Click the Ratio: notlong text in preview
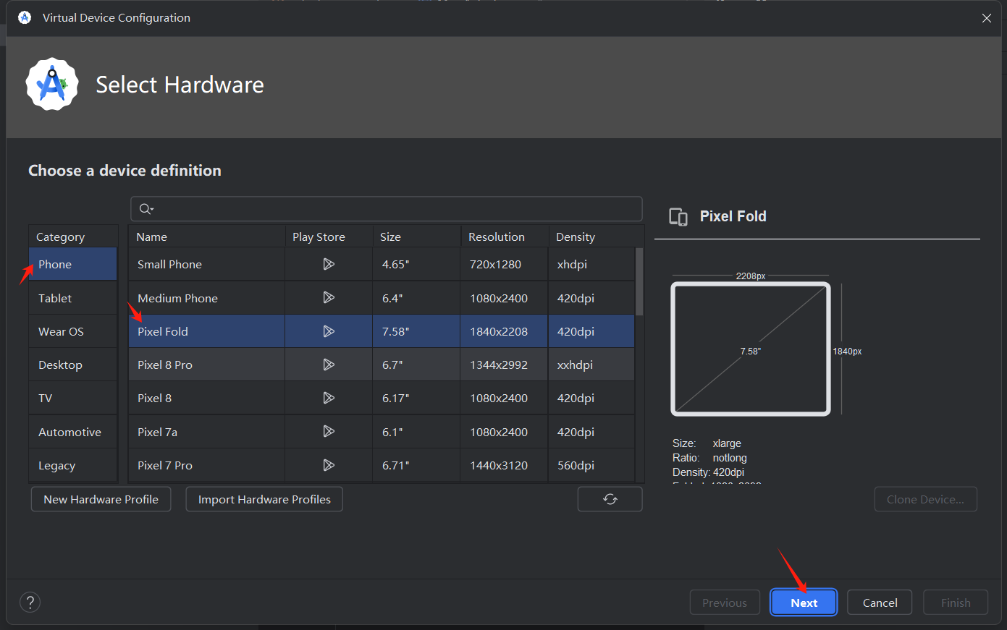The width and height of the screenshot is (1007, 630). coord(709,458)
